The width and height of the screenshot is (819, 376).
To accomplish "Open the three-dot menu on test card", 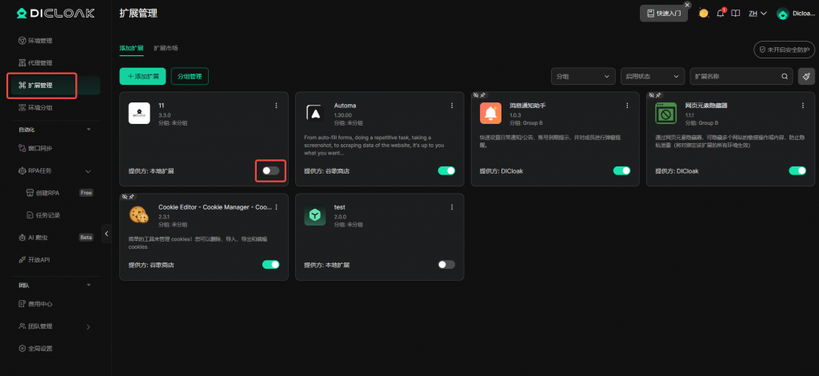I will (x=452, y=207).
